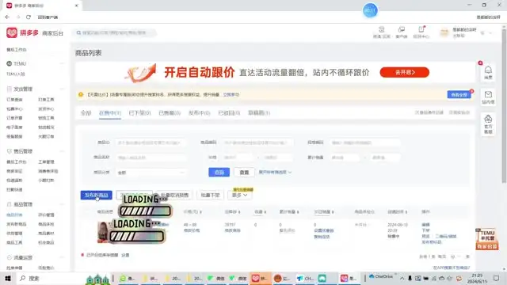This screenshot has height=285, width=507.
Task: Switch to the 在售中(1) tab
Action: tap(110, 112)
